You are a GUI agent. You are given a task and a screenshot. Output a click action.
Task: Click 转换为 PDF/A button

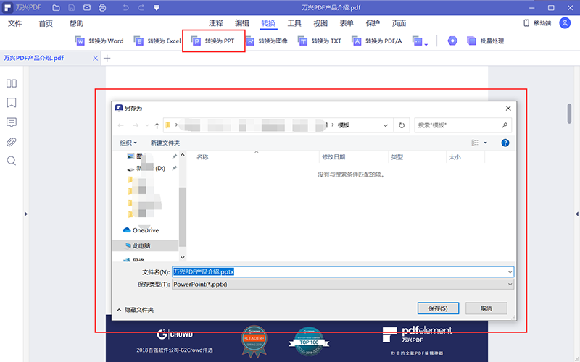[x=376, y=41]
